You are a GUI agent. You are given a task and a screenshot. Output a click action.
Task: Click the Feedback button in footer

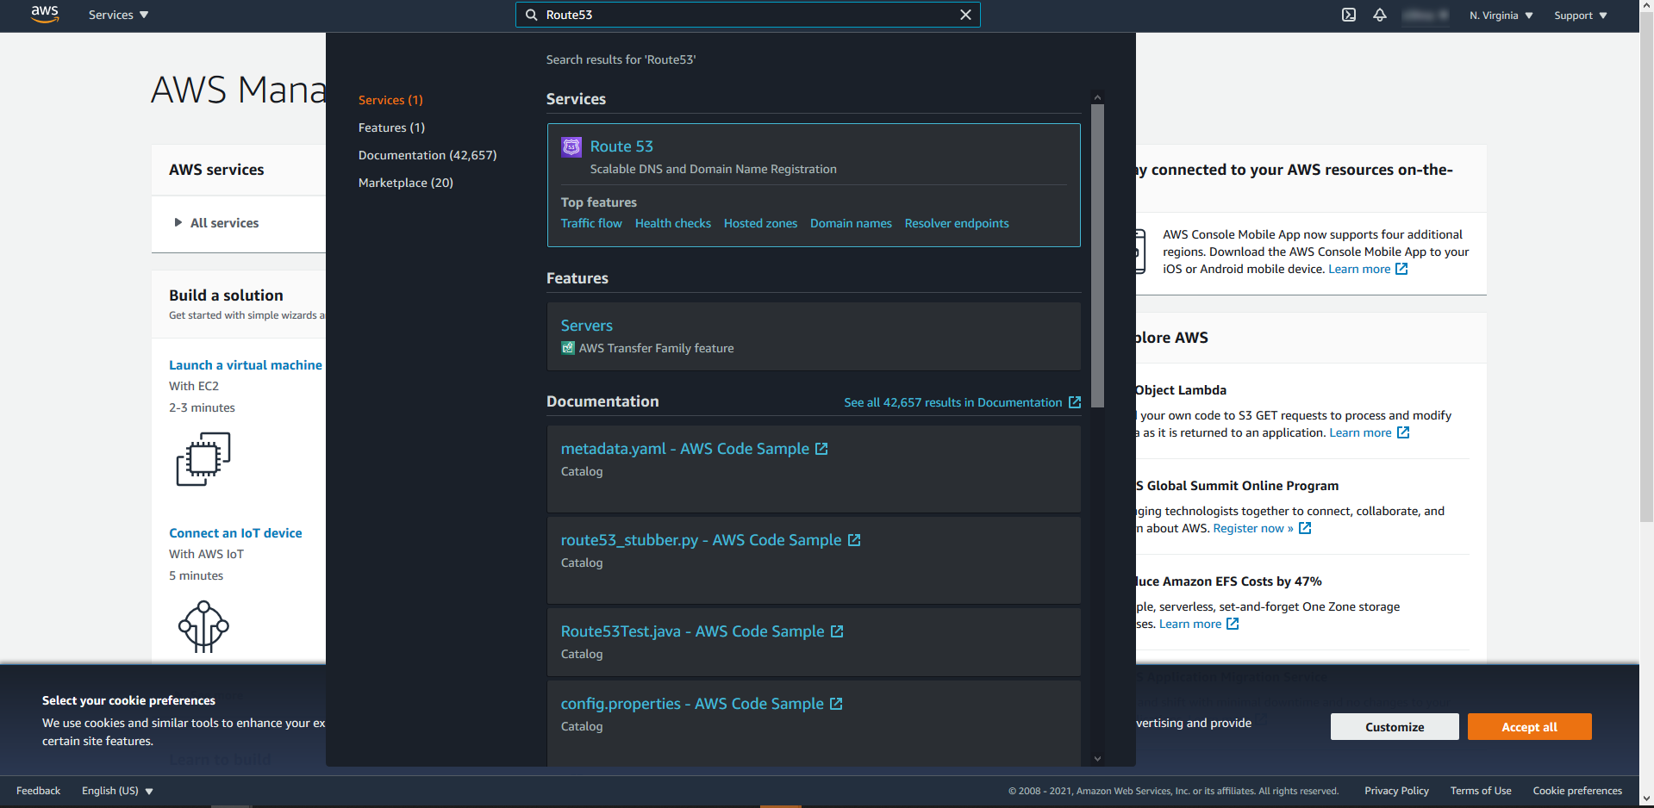tap(38, 791)
